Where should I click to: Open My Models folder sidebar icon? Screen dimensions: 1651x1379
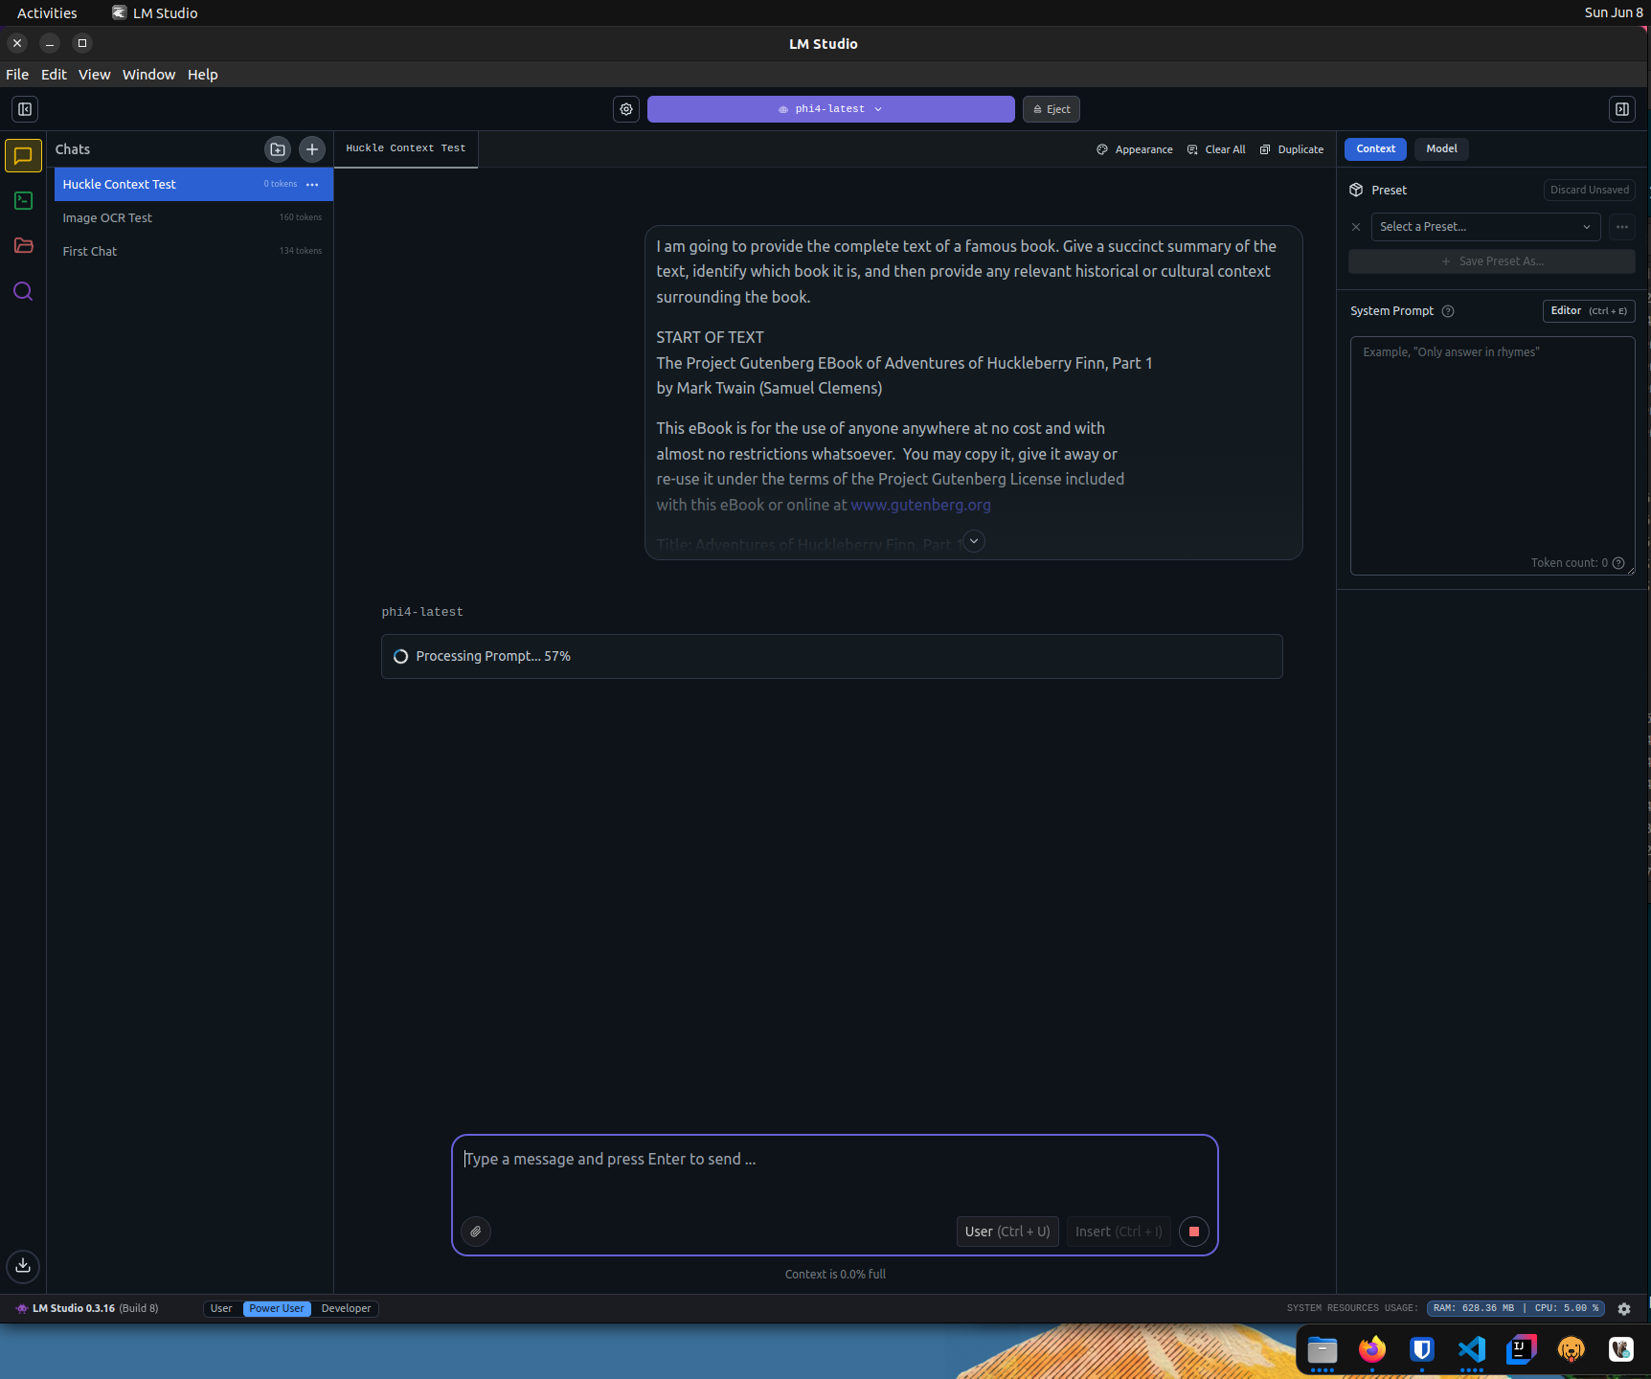point(24,246)
